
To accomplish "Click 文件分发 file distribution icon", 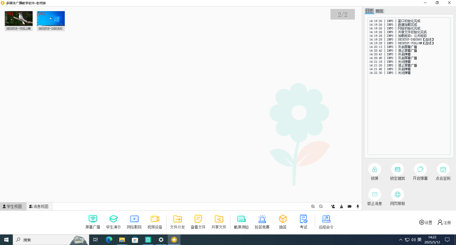I will pos(177,219).
